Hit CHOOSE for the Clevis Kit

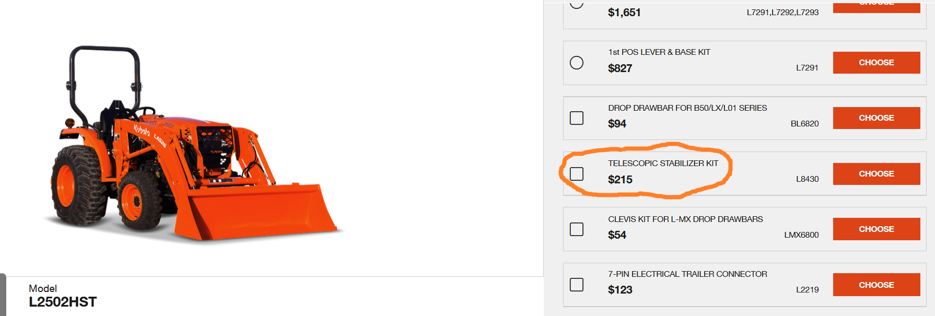(x=876, y=229)
